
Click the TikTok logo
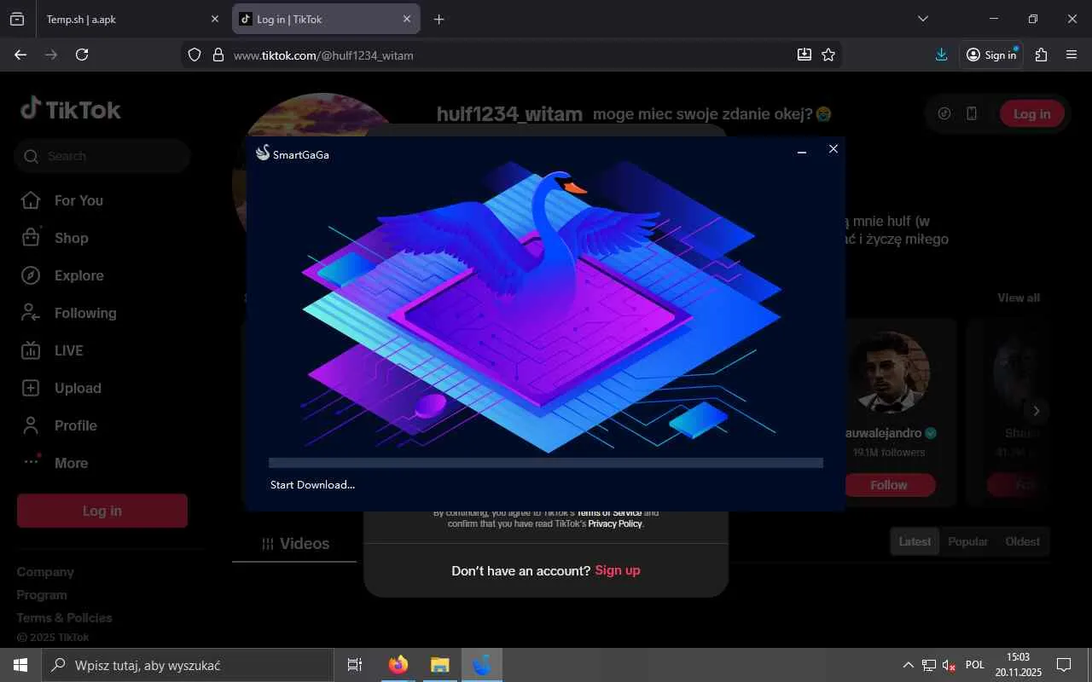coord(71,109)
